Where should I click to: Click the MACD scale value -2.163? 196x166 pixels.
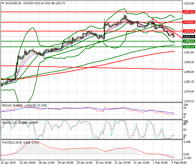[x=187, y=158]
